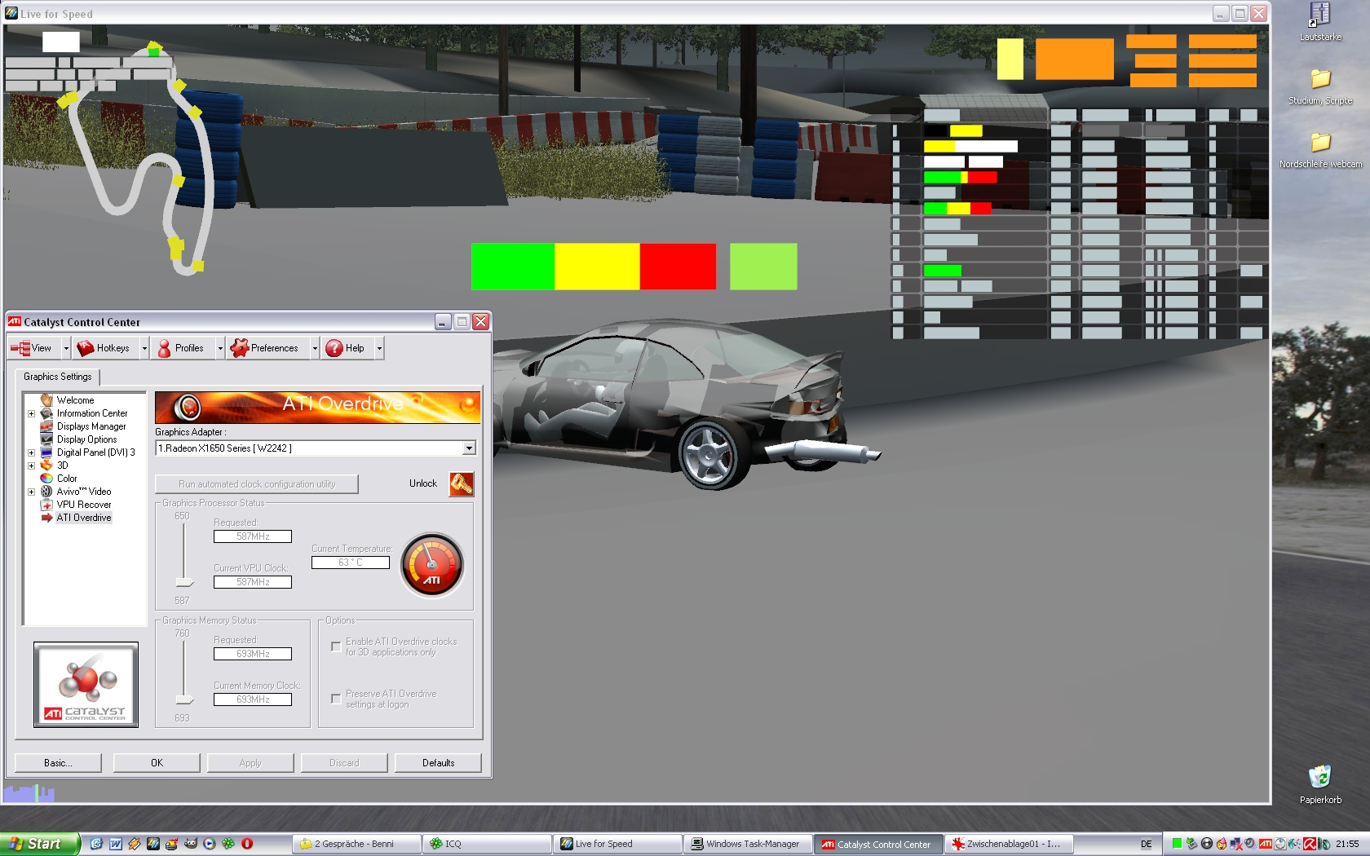The image size is (1370, 856).
Task: Open the Windows Start menu
Action: pyautogui.click(x=40, y=844)
